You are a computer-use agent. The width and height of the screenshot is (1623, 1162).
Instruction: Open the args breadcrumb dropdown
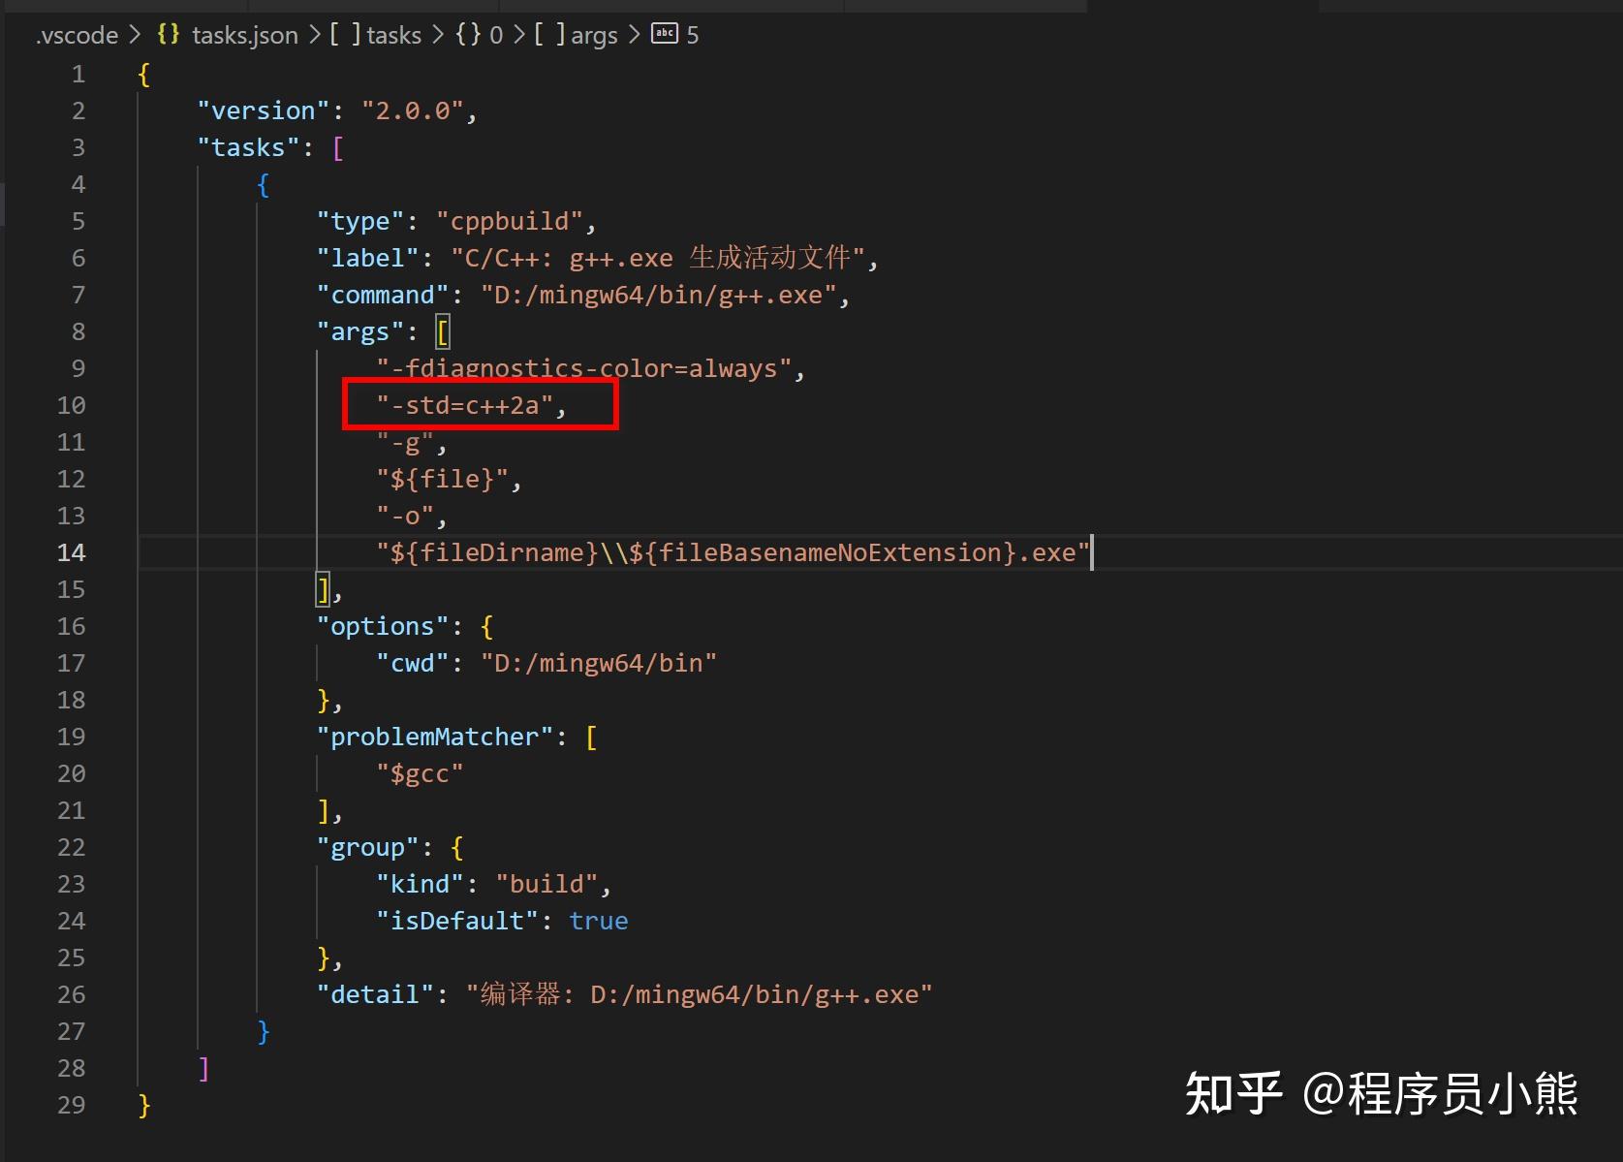(x=595, y=35)
